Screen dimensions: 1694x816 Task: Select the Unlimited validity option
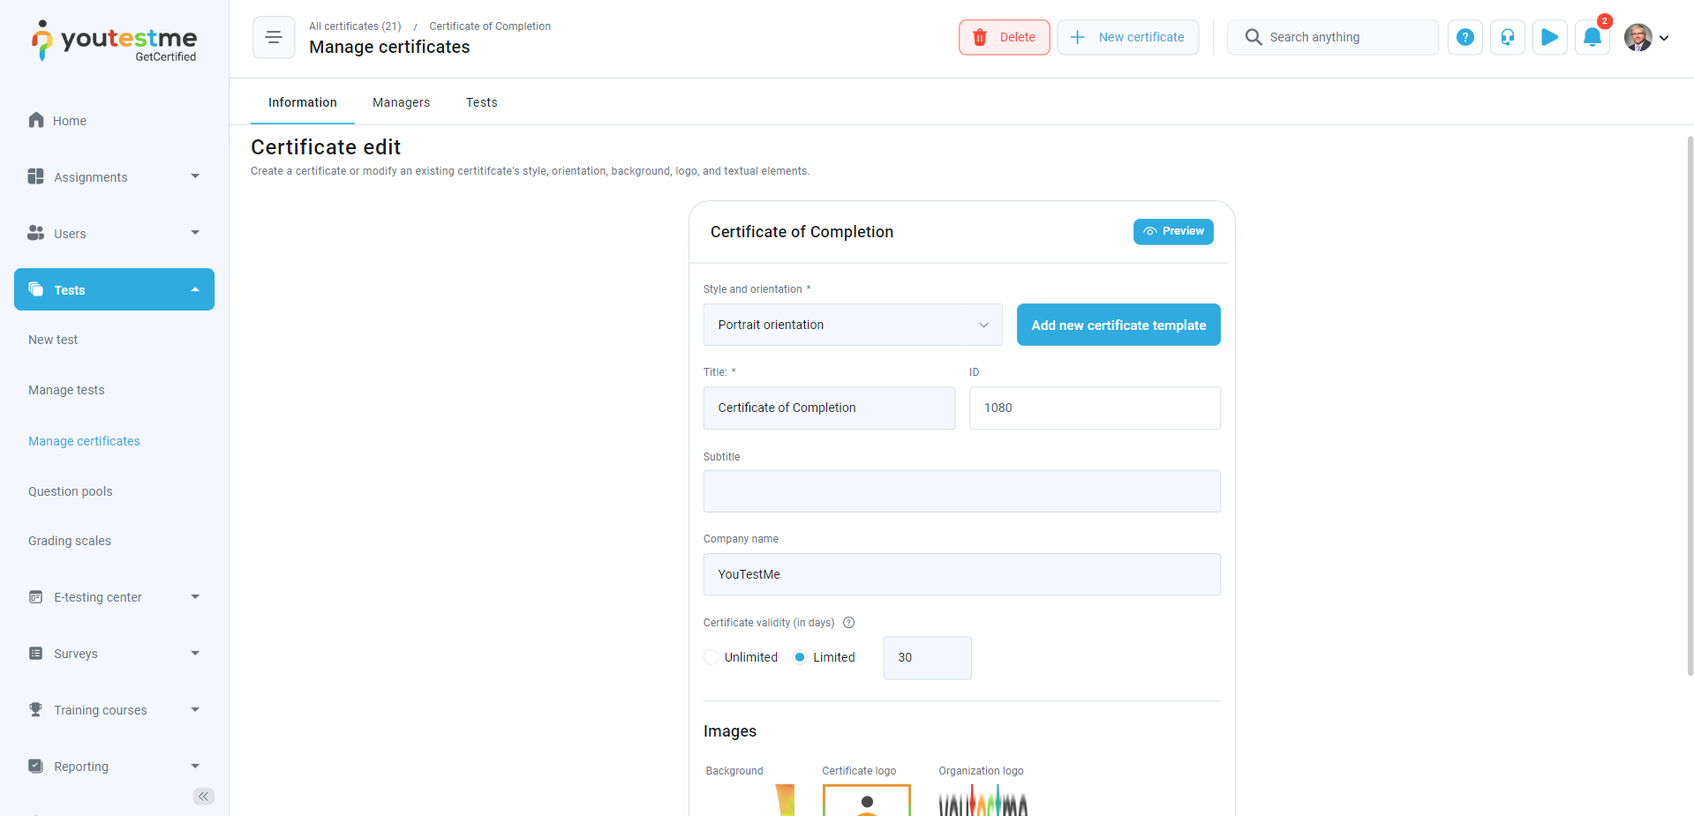[711, 657]
